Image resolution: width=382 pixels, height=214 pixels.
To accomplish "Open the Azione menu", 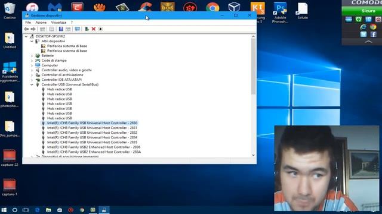I will pos(41,23).
